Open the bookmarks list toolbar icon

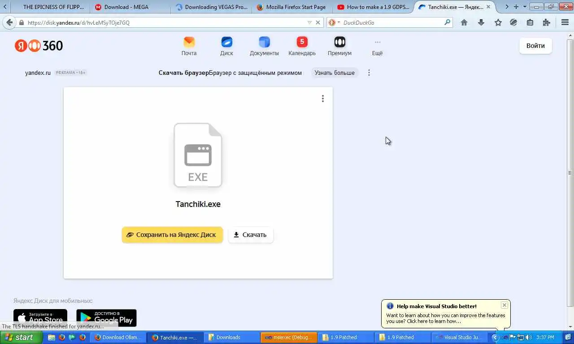point(530,22)
